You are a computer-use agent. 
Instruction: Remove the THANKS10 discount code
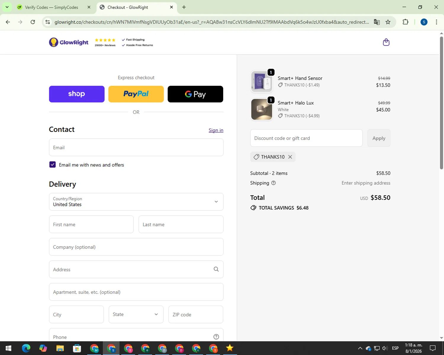point(290,157)
